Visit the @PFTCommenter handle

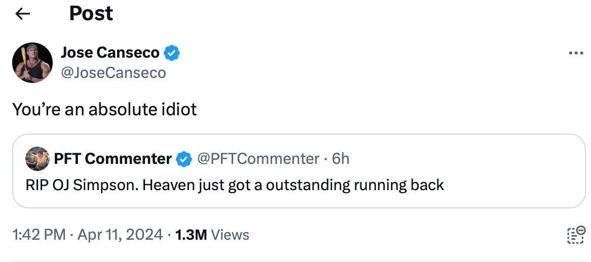257,159
